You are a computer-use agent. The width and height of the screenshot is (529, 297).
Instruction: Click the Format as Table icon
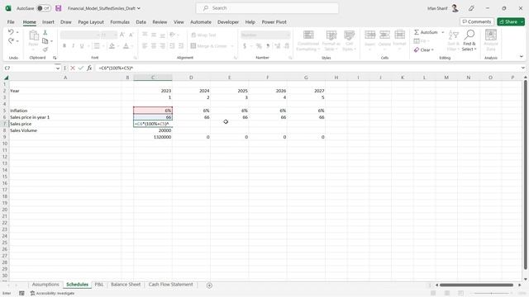click(331, 40)
